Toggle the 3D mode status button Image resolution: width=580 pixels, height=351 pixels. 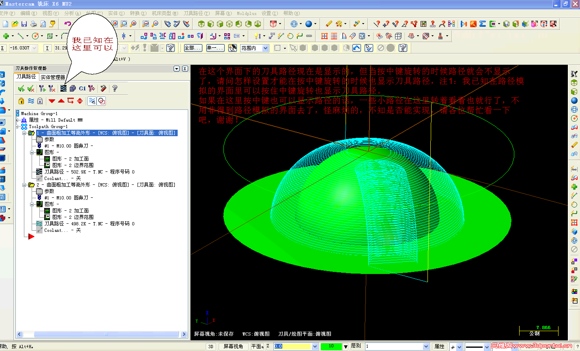pyautogui.click(x=211, y=347)
